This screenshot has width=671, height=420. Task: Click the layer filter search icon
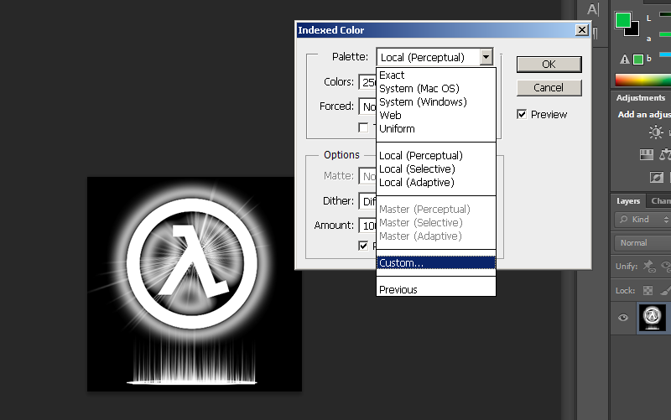[624, 220]
